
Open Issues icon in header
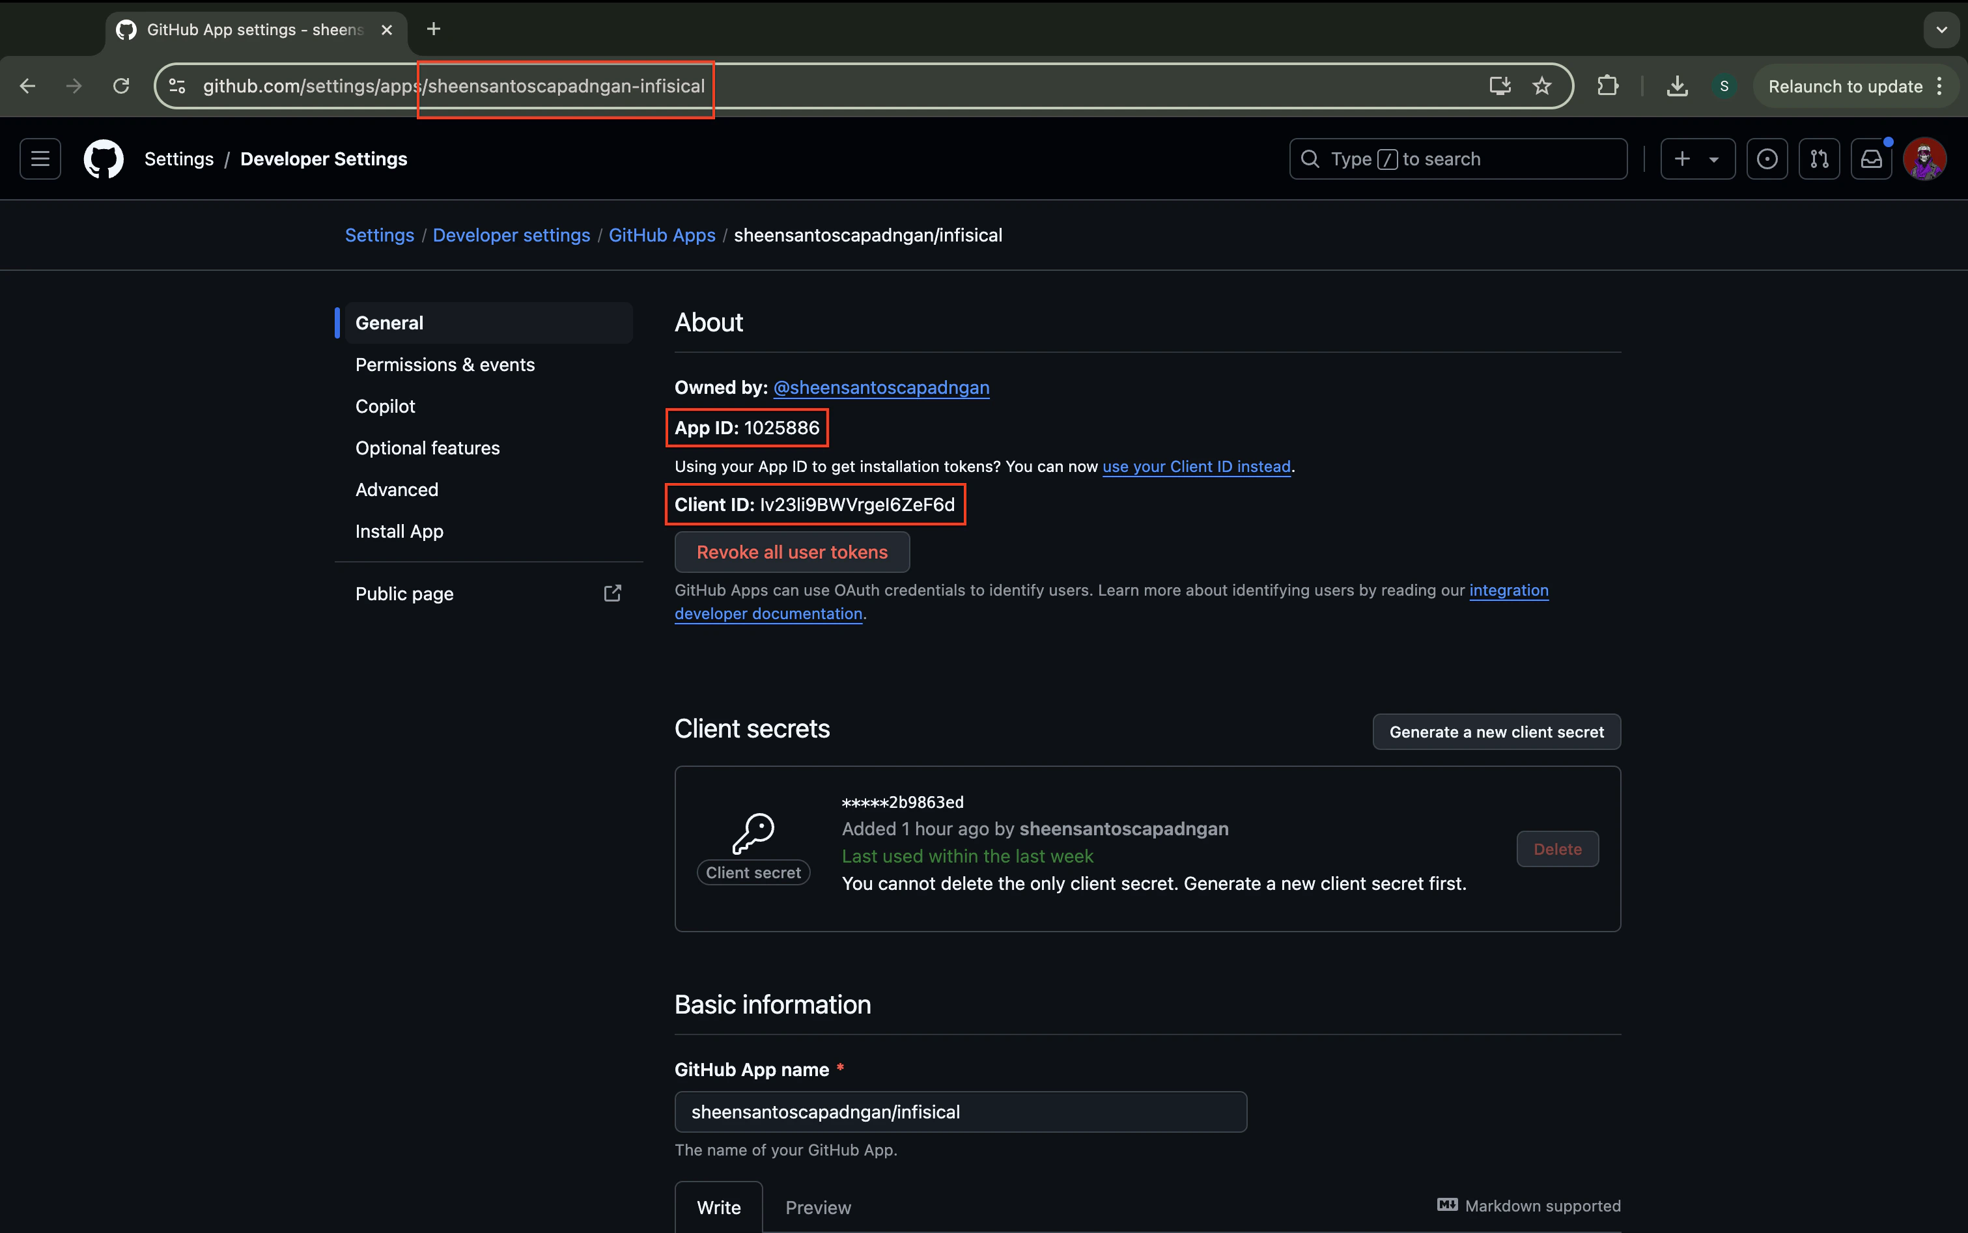click(x=1767, y=159)
